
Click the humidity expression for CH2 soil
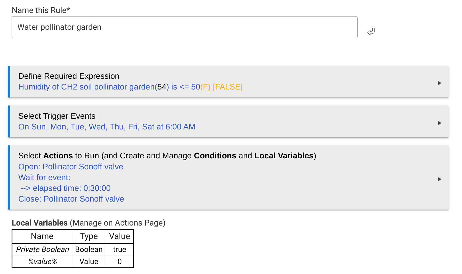pyautogui.click(x=130, y=87)
